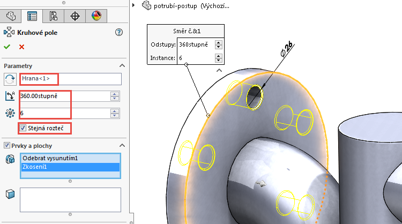Click the empty faces to pattern box
Screen dimensions: 402x224
70,200
